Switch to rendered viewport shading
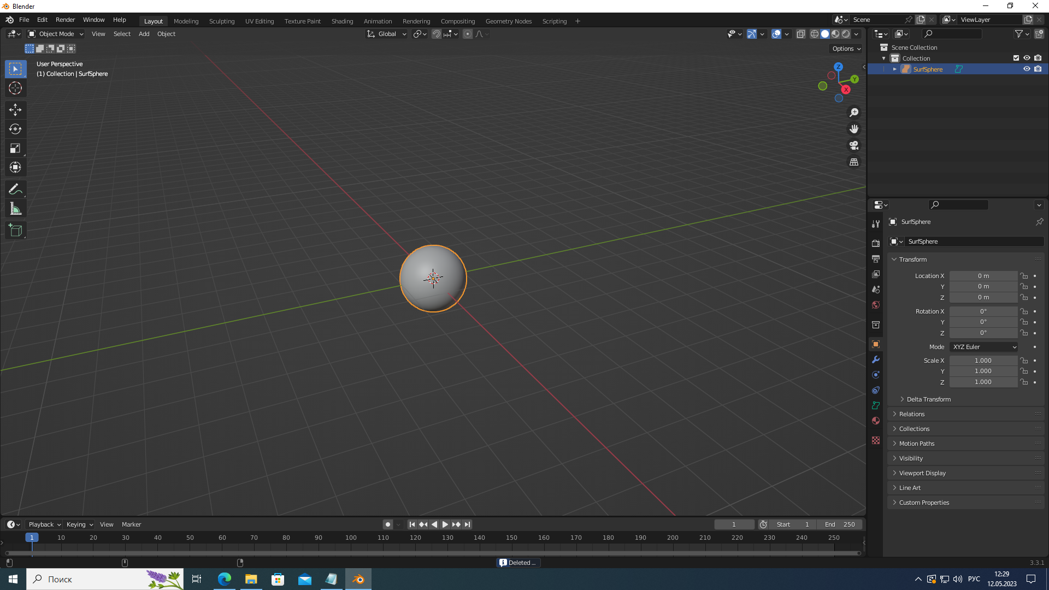This screenshot has height=590, width=1049. [x=846, y=34]
